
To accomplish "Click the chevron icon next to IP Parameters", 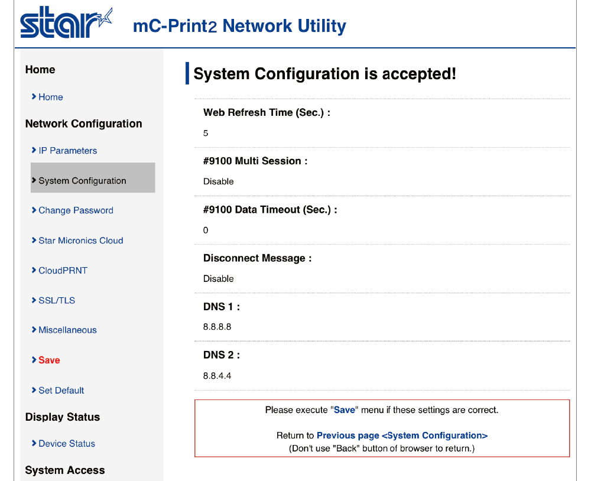I will (x=34, y=150).
